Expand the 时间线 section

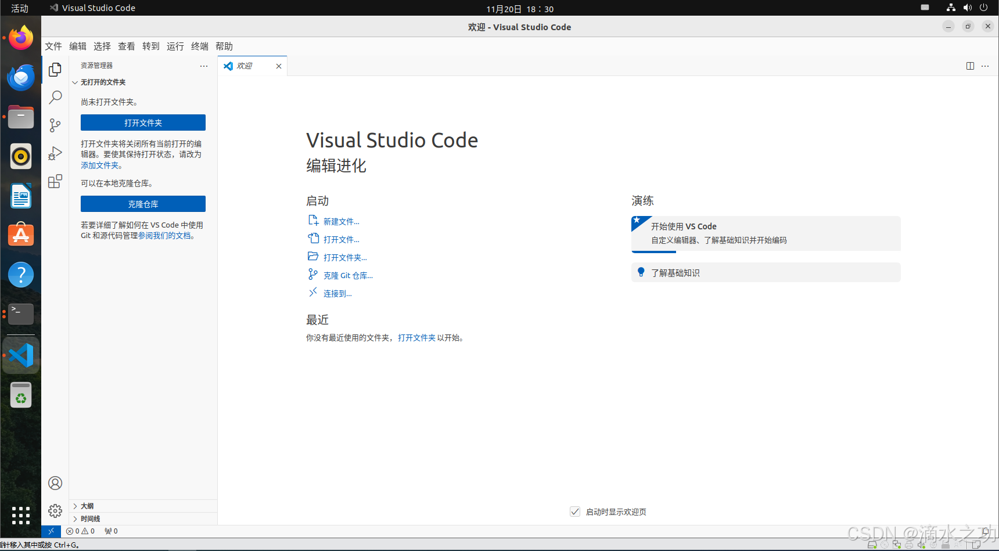(x=142, y=519)
